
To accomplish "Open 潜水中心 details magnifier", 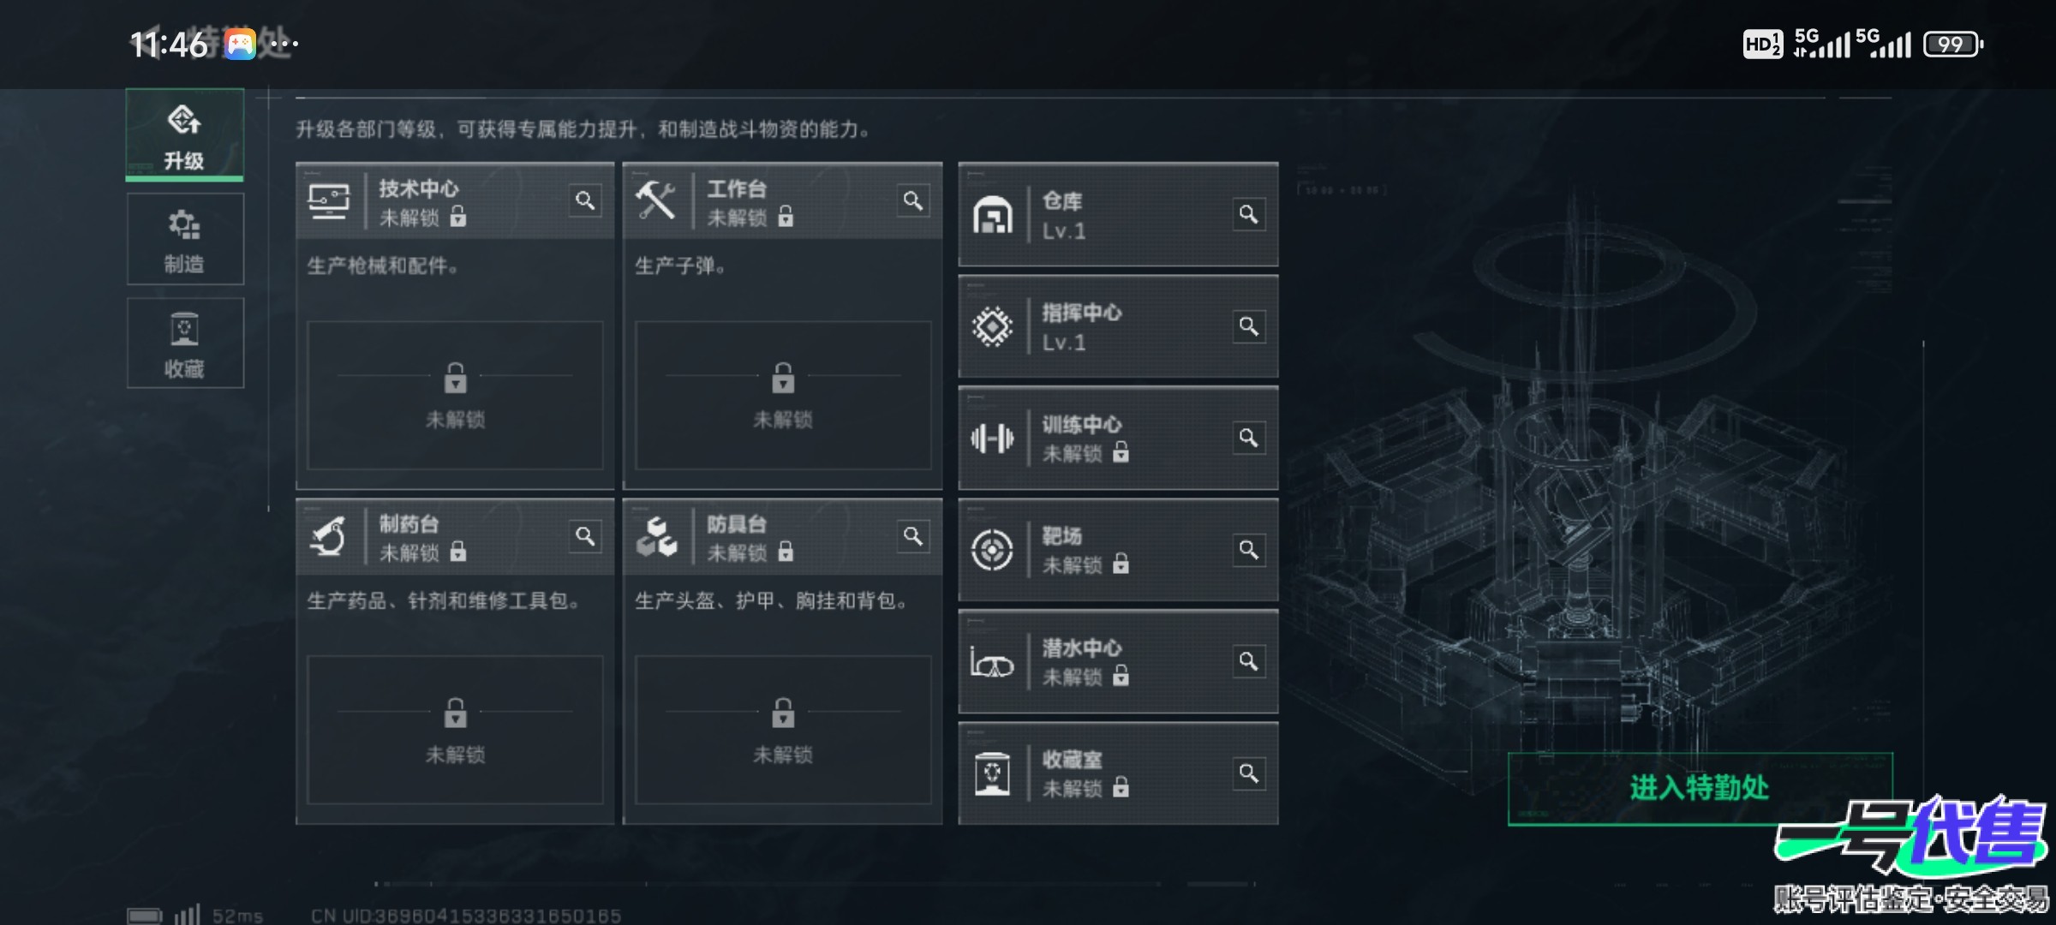I will tap(1248, 661).
